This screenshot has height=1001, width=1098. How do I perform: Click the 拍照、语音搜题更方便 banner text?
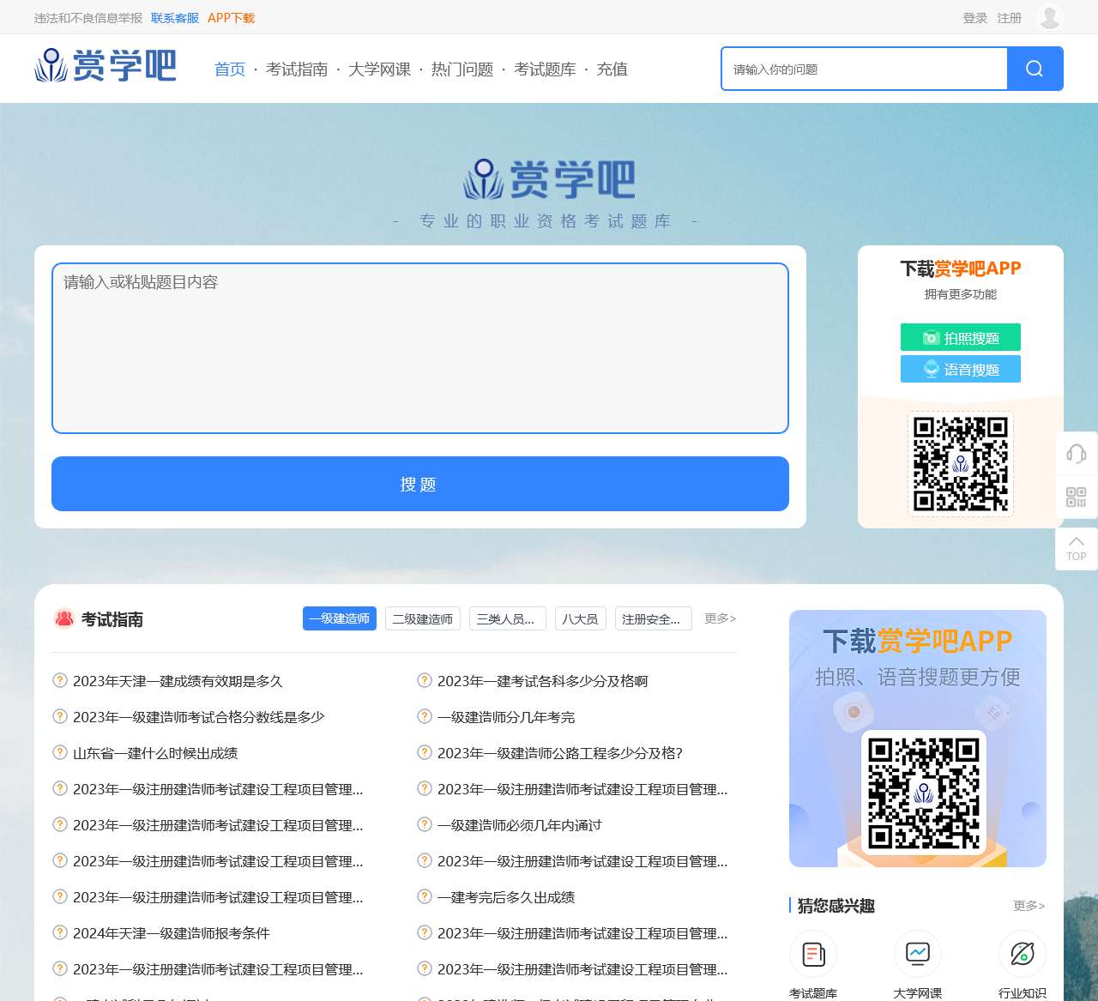918,677
